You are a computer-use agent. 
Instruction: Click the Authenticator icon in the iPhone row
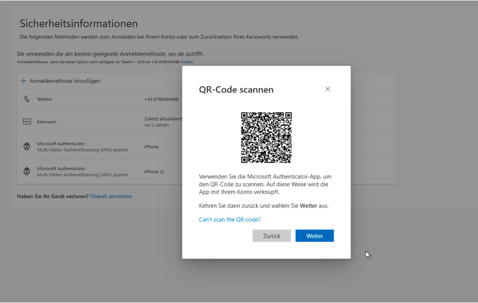click(27, 147)
